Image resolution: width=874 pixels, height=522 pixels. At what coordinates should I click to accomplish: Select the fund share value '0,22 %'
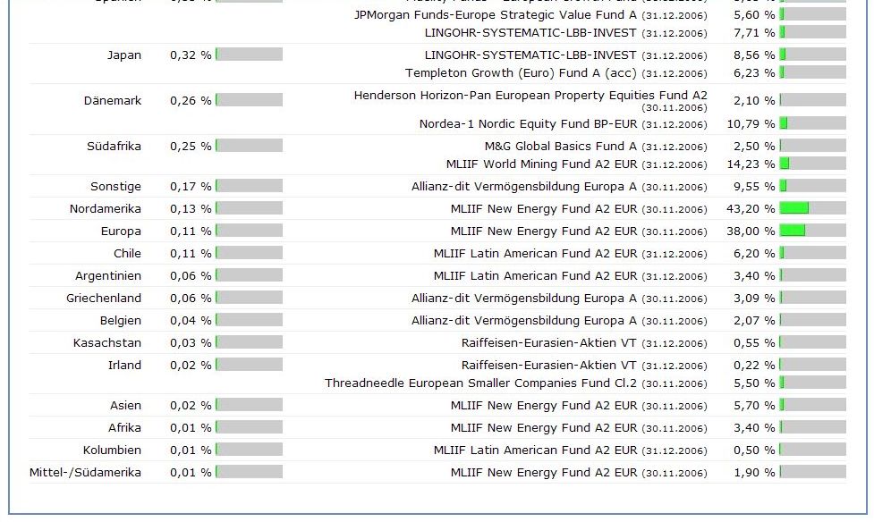[x=754, y=365]
